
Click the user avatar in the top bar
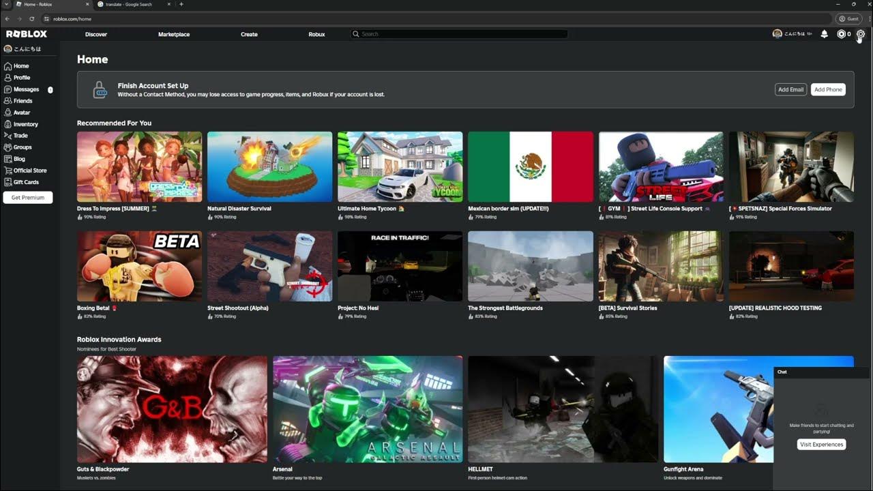pyautogui.click(x=777, y=34)
